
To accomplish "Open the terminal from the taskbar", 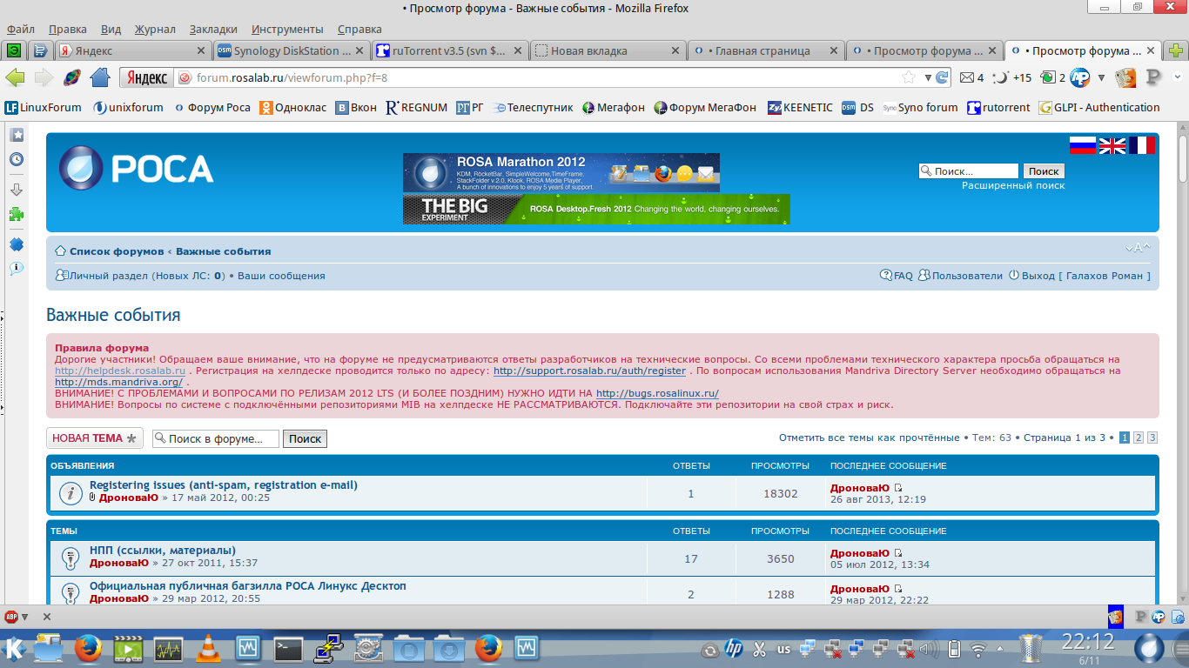I will (288, 648).
